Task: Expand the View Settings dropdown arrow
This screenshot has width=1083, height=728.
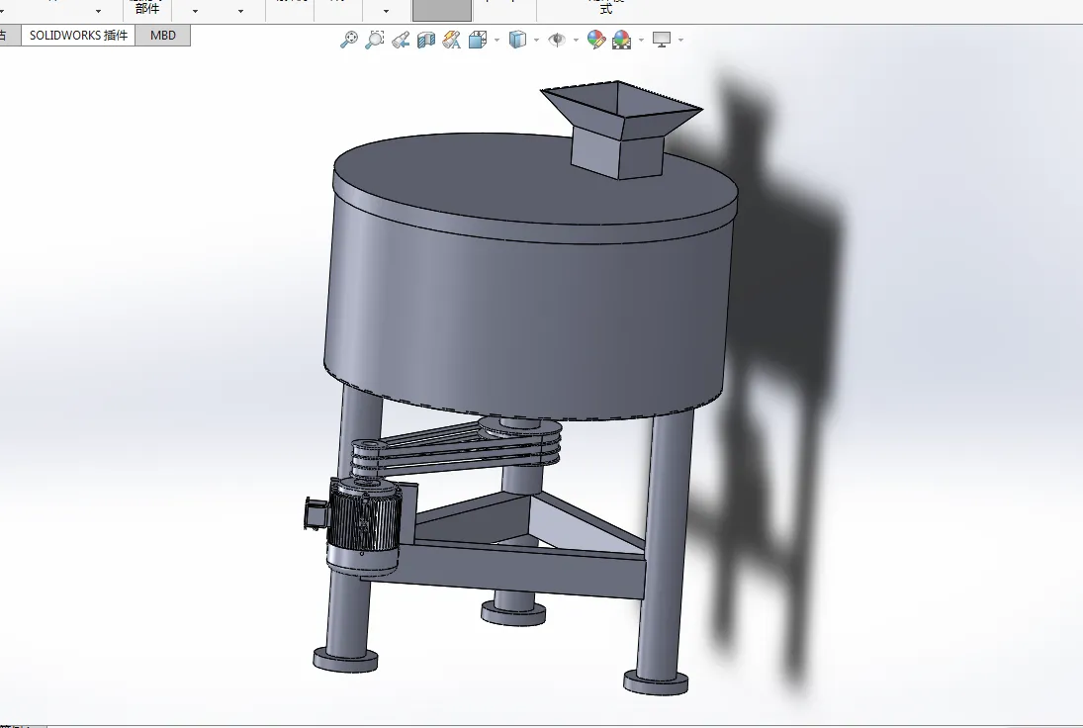Action: [681, 41]
